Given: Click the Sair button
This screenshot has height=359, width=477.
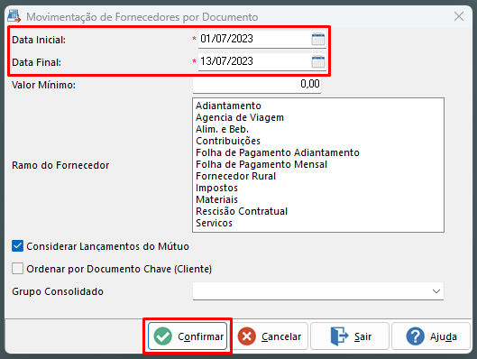Looking at the screenshot, I should (x=350, y=336).
